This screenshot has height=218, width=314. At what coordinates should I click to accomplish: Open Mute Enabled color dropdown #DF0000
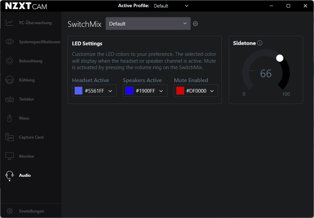click(196, 91)
